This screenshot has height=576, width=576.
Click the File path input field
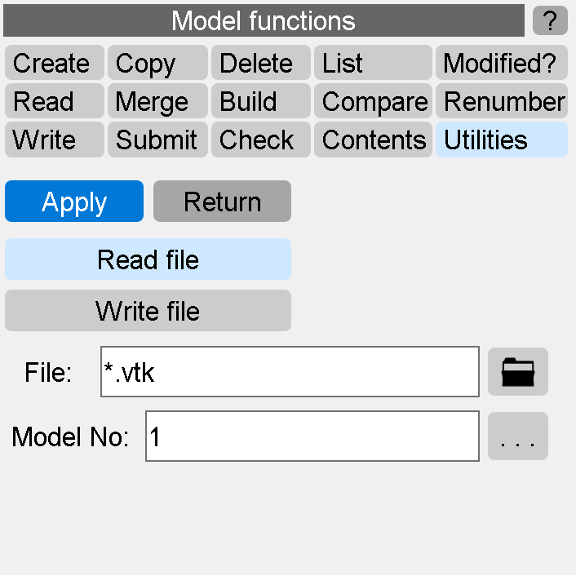pos(290,372)
